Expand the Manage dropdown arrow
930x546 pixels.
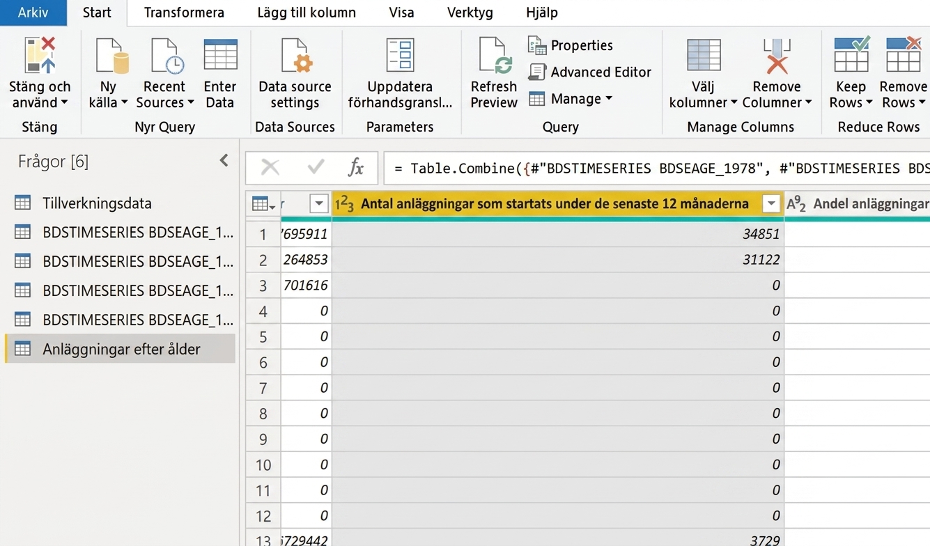point(609,99)
